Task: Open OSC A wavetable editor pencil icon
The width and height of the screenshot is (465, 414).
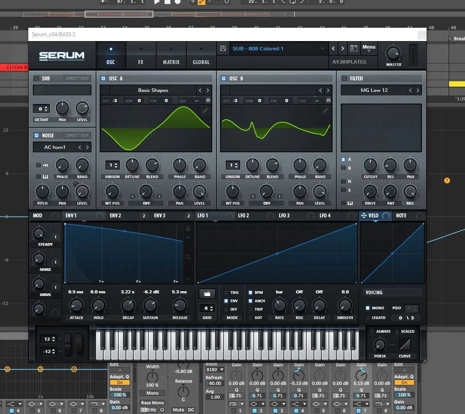Action: tap(205, 110)
